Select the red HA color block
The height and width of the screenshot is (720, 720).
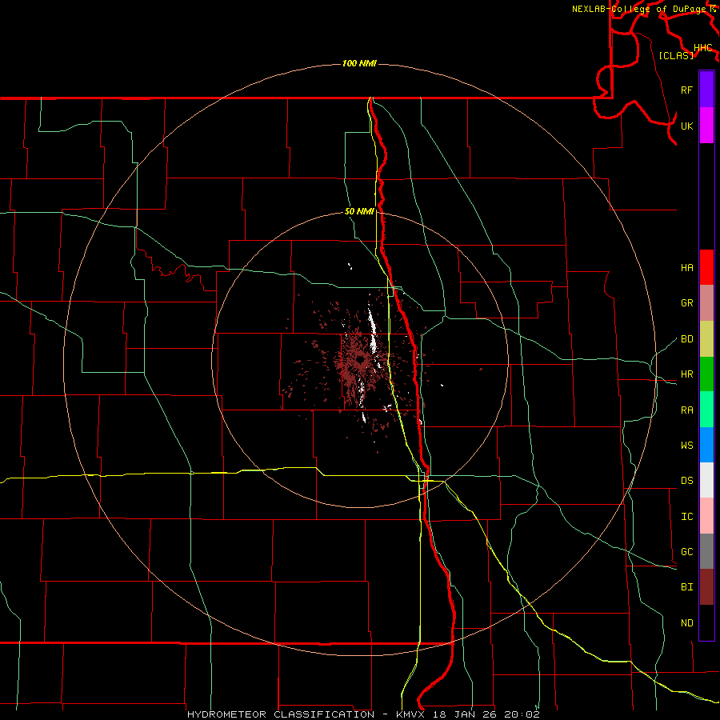[x=706, y=267]
